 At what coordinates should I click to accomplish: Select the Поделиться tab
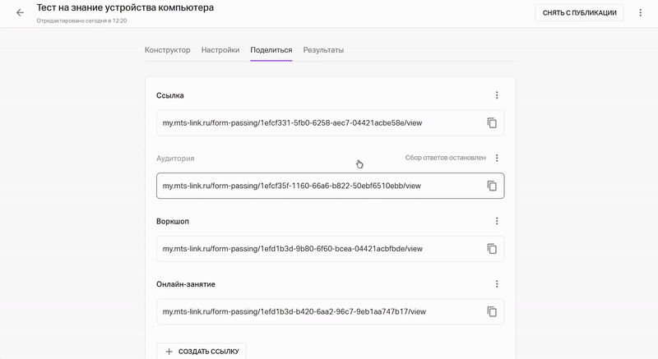271,50
